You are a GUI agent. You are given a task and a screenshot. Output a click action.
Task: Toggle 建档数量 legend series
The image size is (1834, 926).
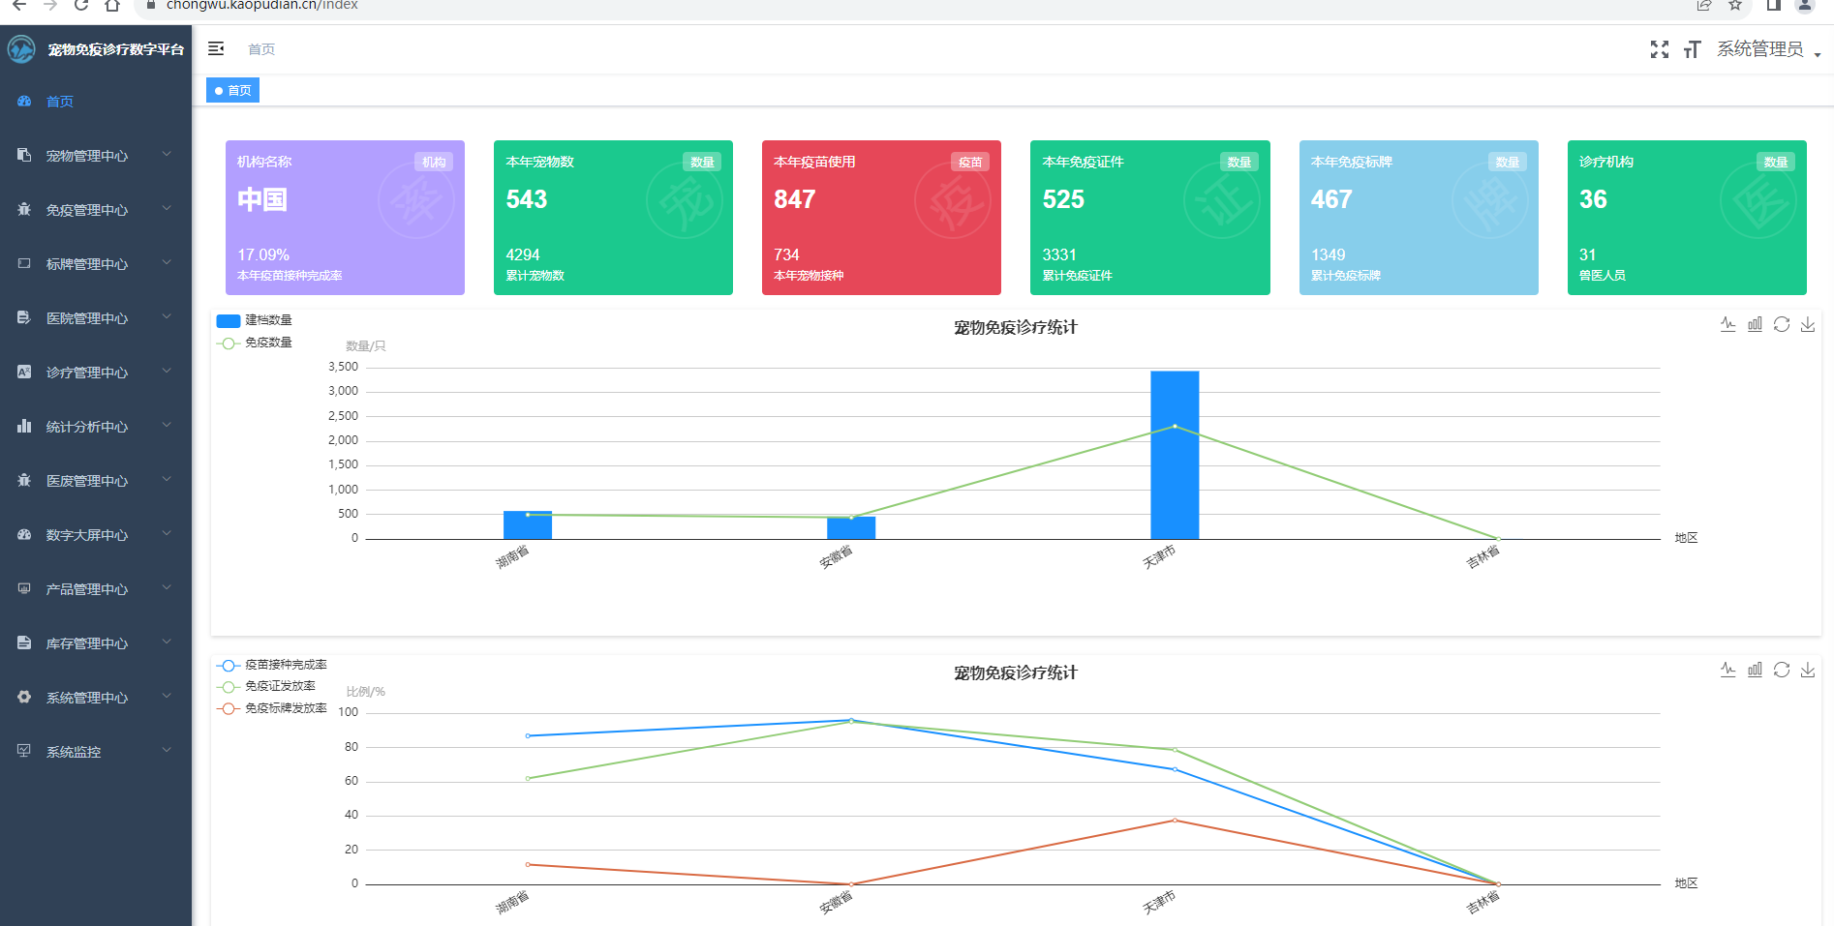point(255,320)
